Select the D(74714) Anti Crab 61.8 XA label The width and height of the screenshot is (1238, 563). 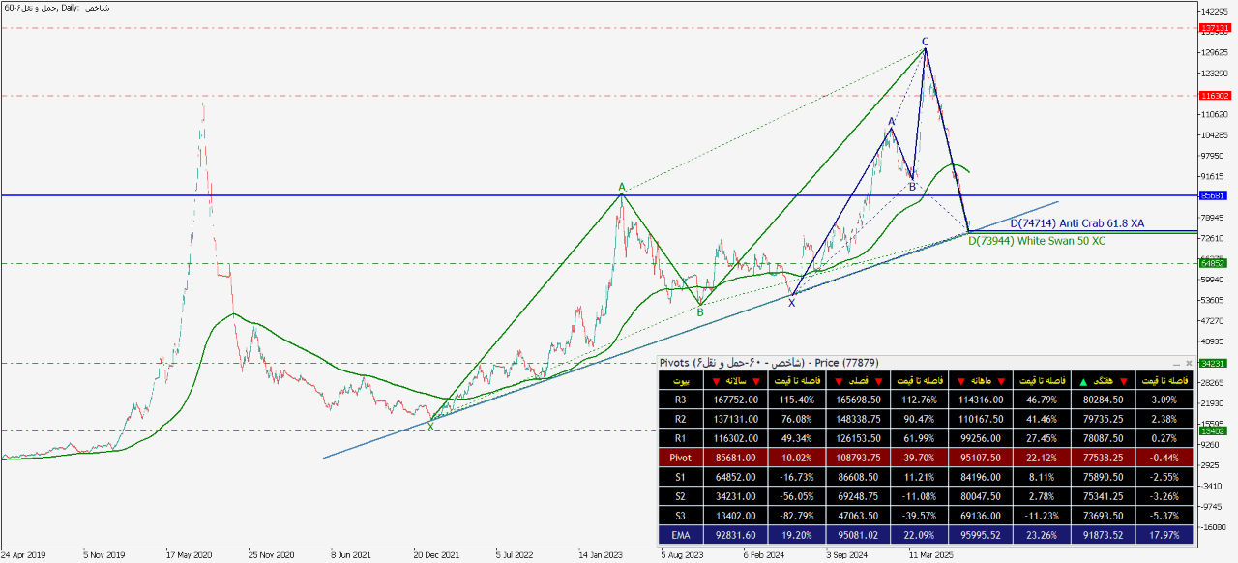point(1076,223)
